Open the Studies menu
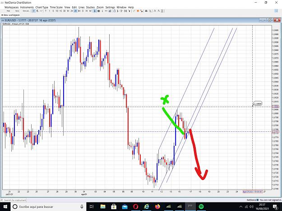 click(x=90, y=7)
